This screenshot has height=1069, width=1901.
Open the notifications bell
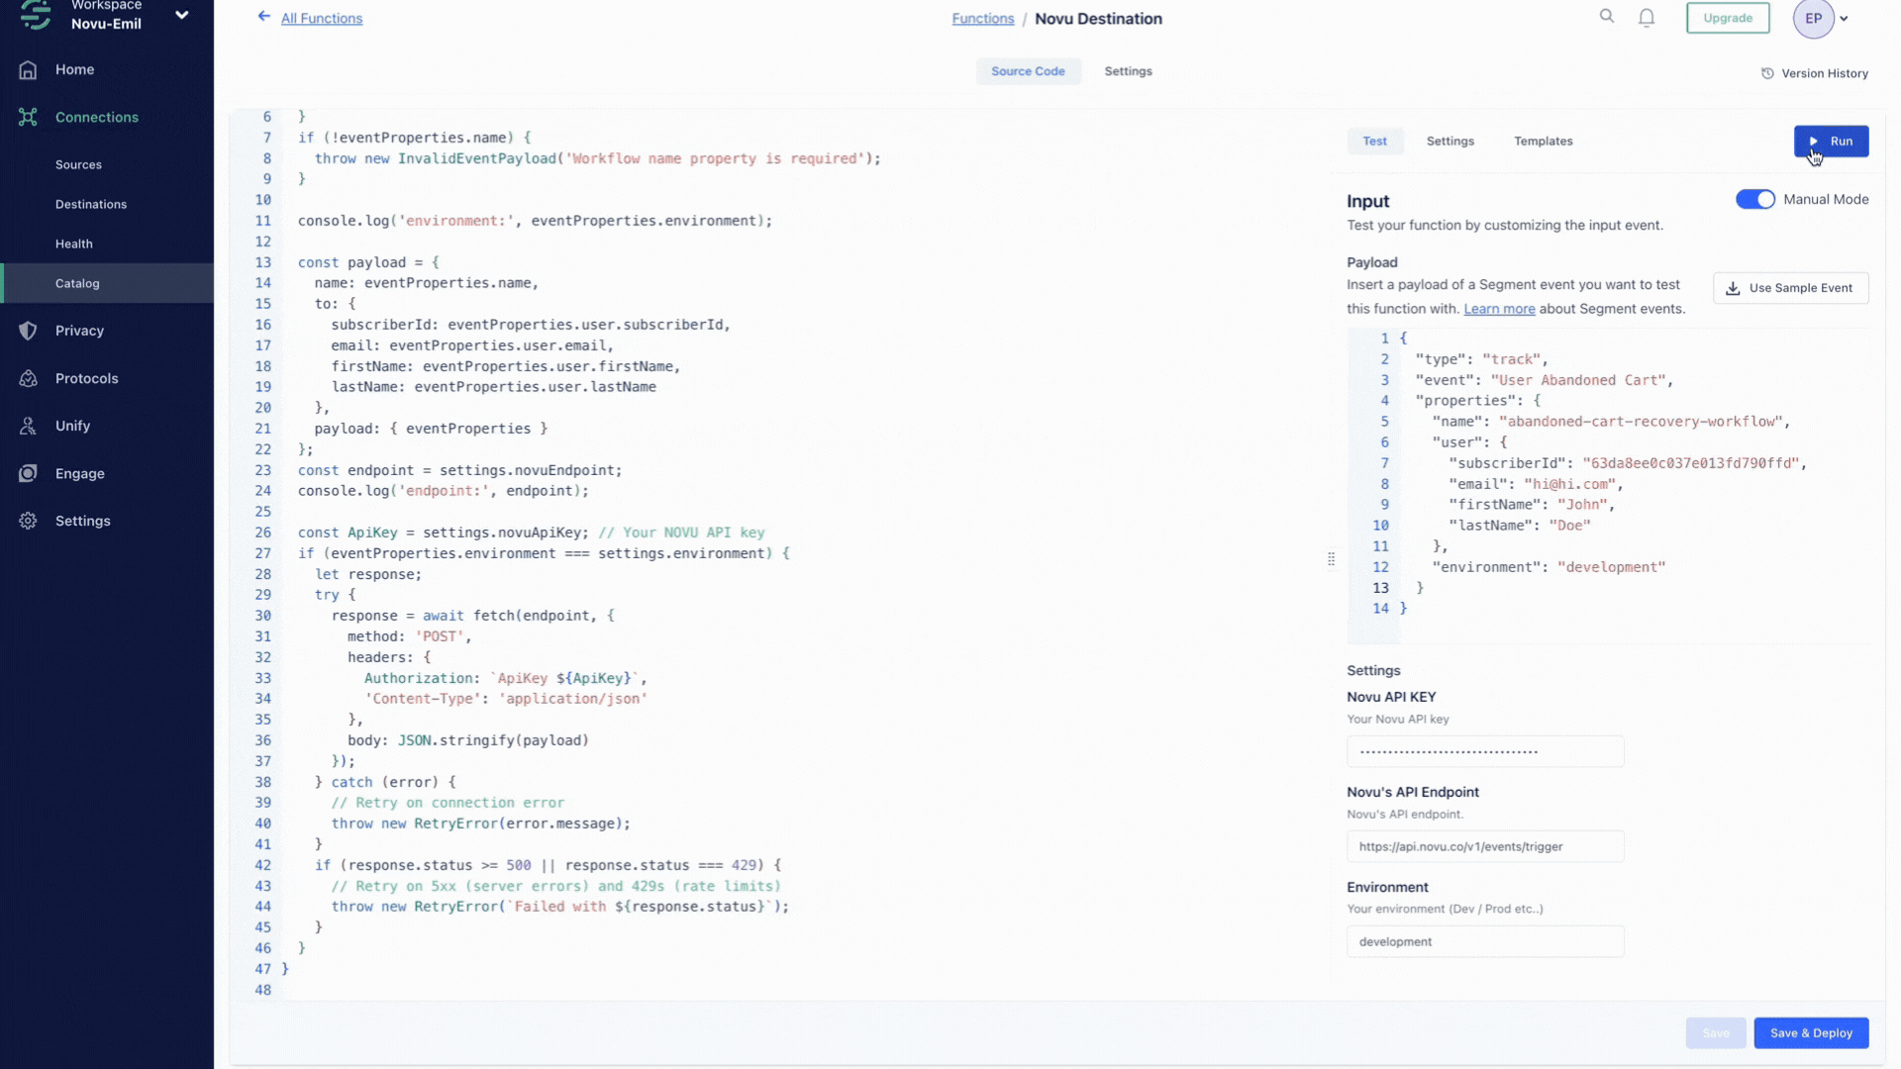click(1646, 18)
